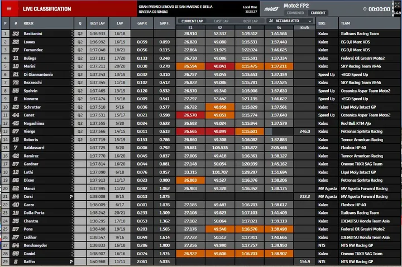Select rider name 'Di Giannantonio'
The height and width of the screenshot is (267, 402).
coord(38,75)
